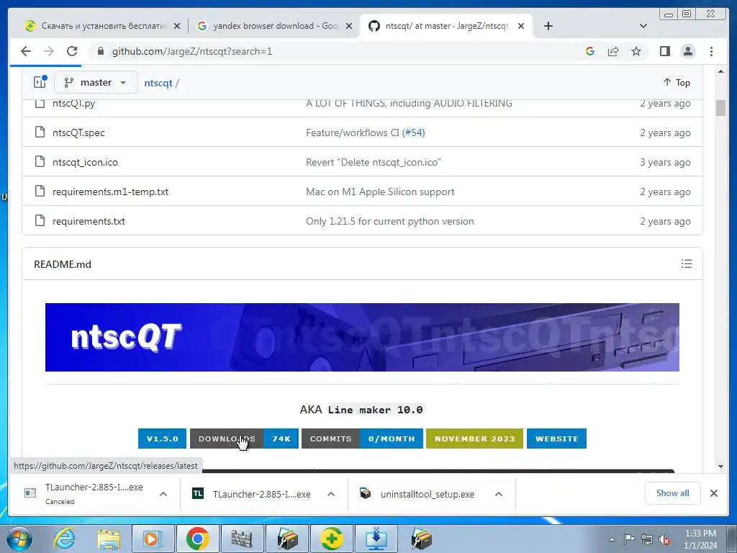The width and height of the screenshot is (737, 553).
Task: Close the ntscqt GitHub tab
Action: click(x=521, y=26)
